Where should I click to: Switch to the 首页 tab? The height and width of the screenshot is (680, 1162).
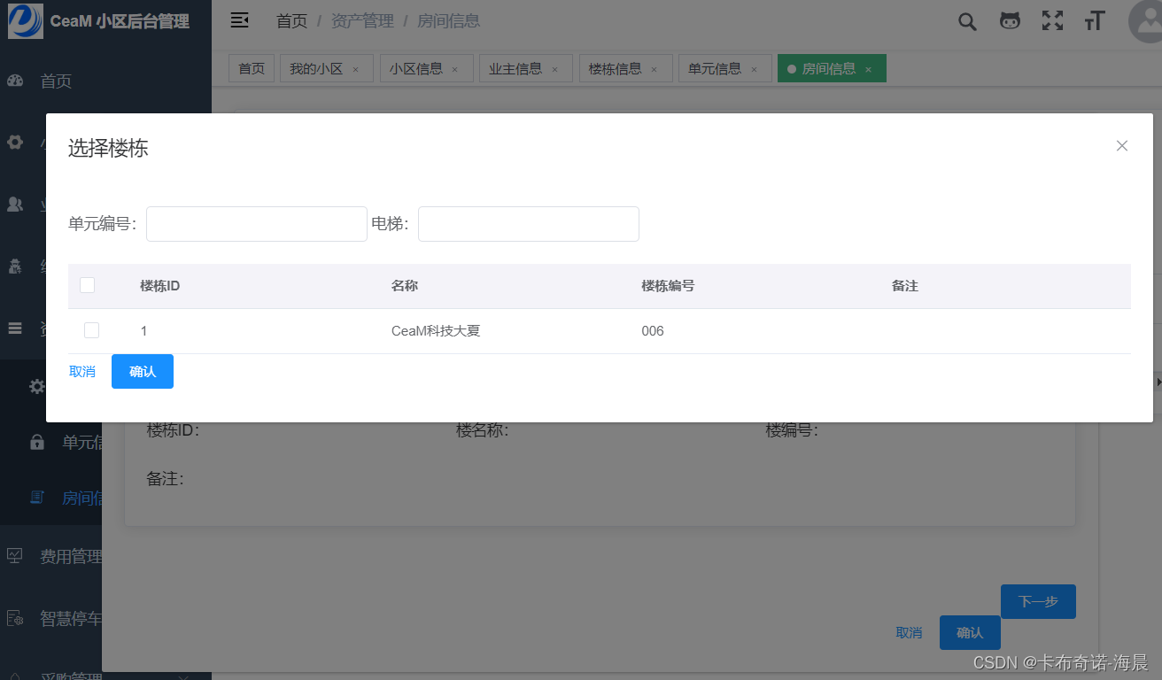[252, 69]
